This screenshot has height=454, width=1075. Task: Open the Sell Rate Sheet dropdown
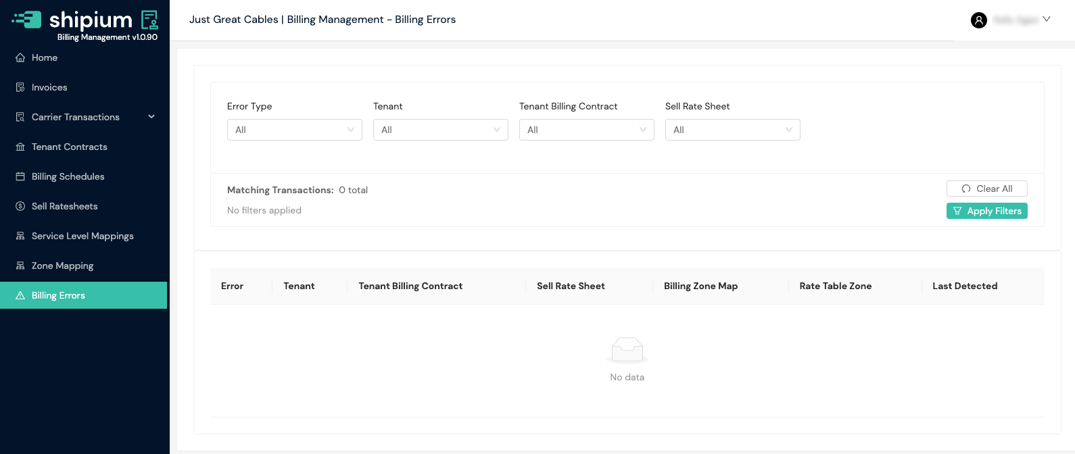click(733, 130)
